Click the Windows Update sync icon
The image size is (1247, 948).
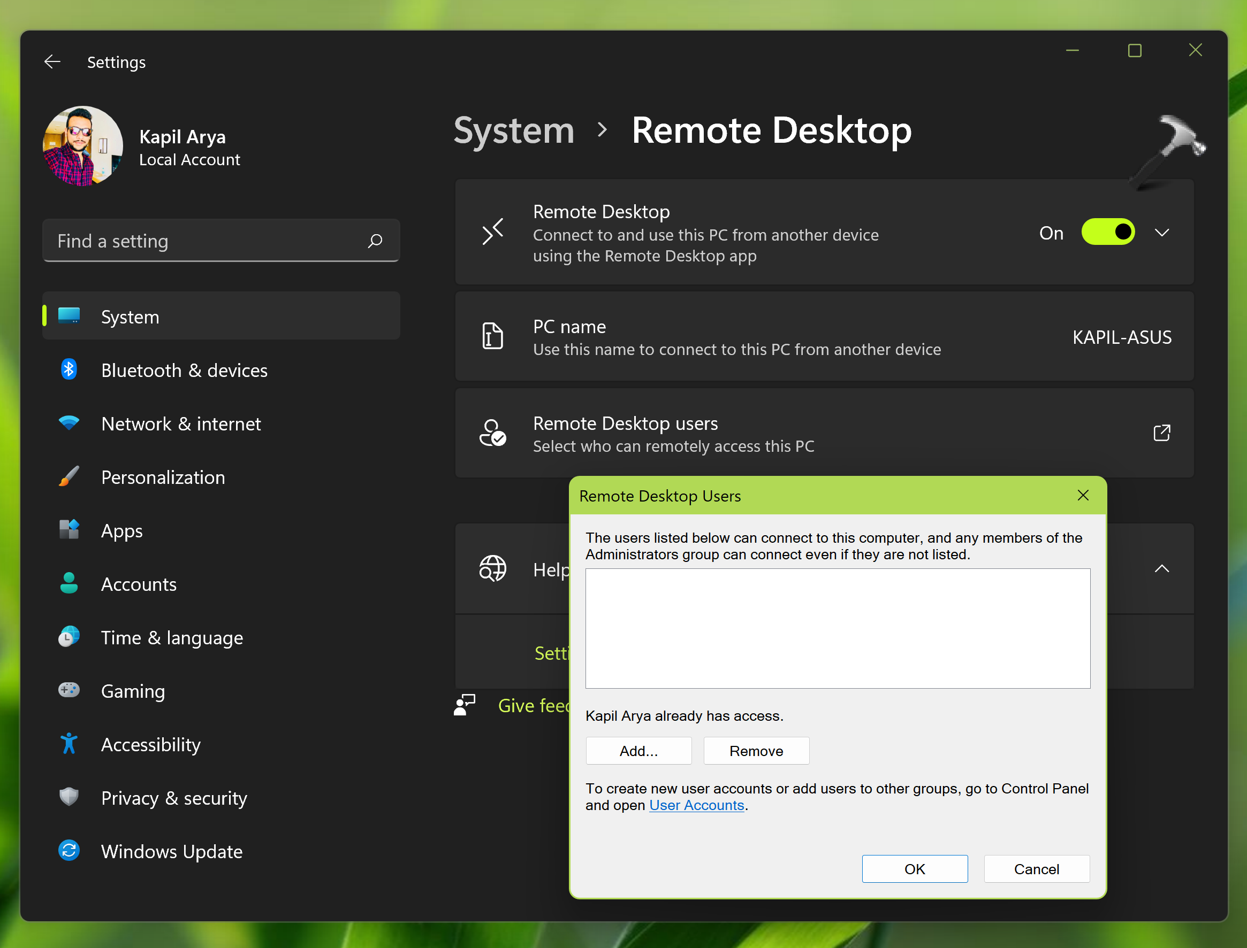tap(69, 851)
